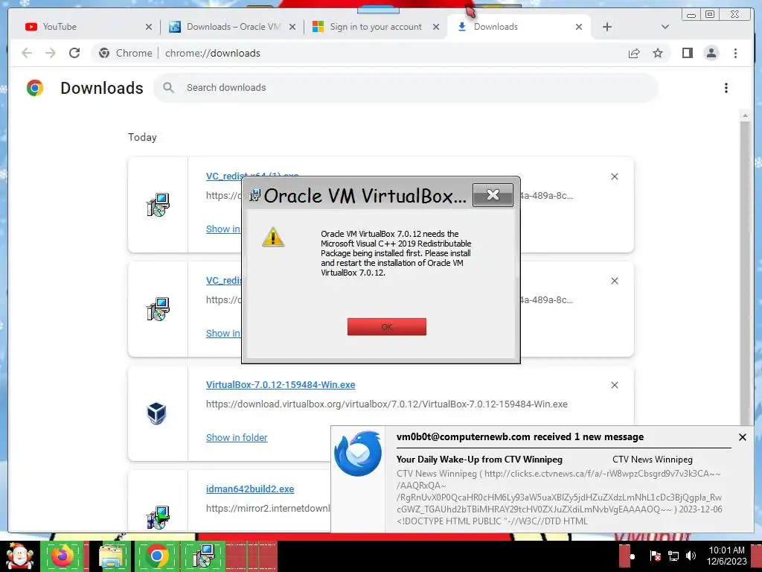
Task: Click the Thunderbird icon in notification
Action: pos(358,454)
